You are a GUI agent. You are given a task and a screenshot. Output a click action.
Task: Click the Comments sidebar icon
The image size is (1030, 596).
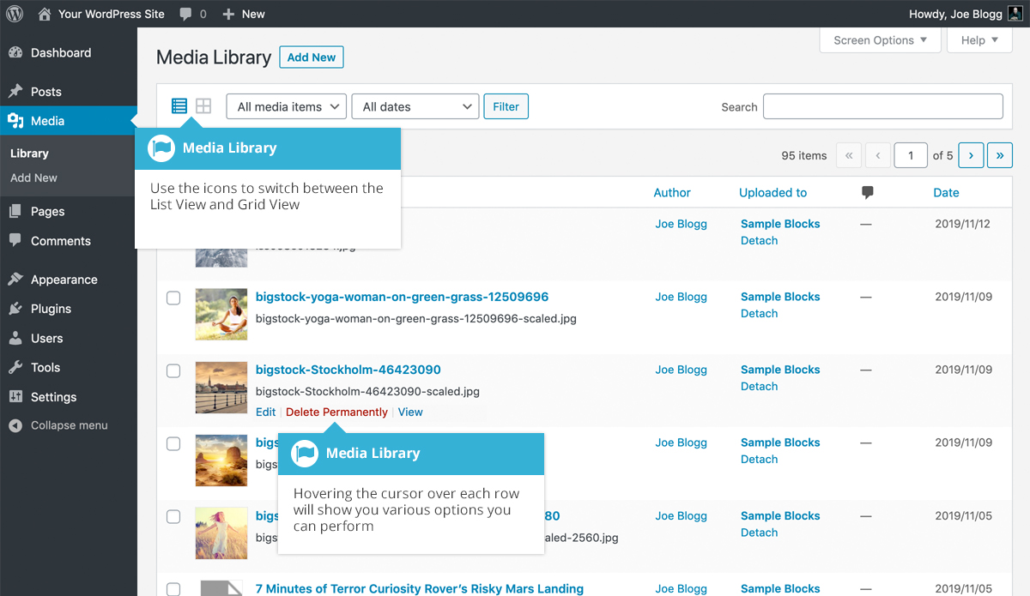pyautogui.click(x=15, y=241)
